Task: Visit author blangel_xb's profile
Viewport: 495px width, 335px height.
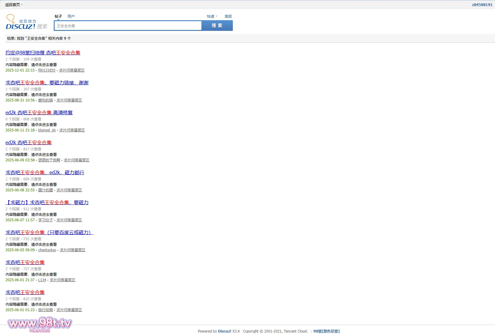Action: (47, 130)
